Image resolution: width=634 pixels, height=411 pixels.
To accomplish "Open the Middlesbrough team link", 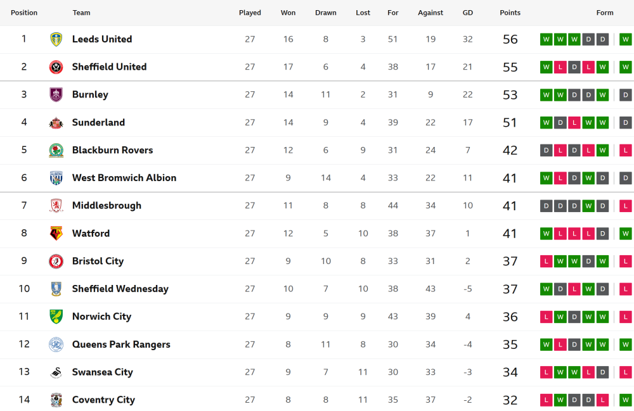I will pos(107,205).
